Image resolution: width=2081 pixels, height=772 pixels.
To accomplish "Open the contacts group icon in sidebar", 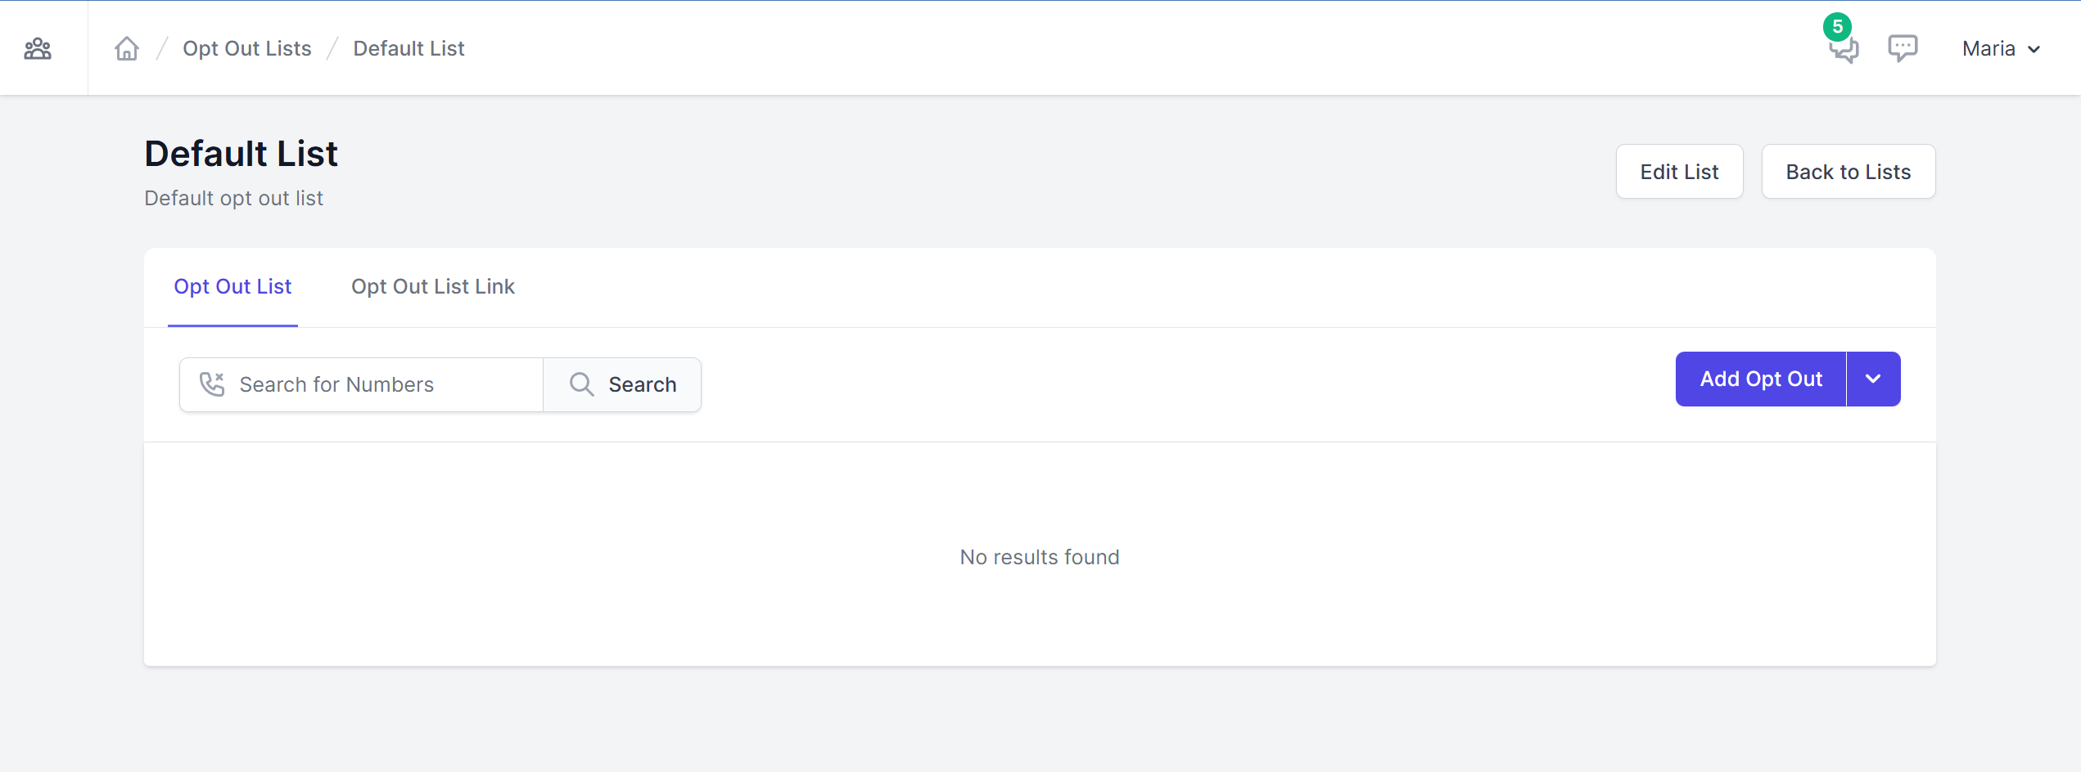I will (38, 49).
